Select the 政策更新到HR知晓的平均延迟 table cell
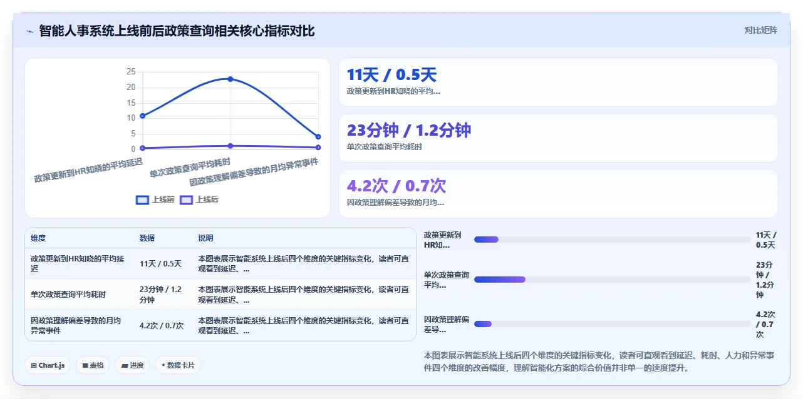The width and height of the screenshot is (803, 399). point(80,264)
